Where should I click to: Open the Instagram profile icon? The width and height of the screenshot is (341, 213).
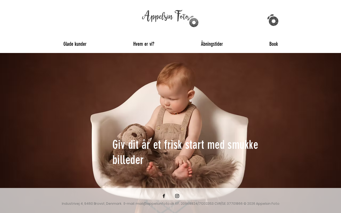(x=177, y=196)
